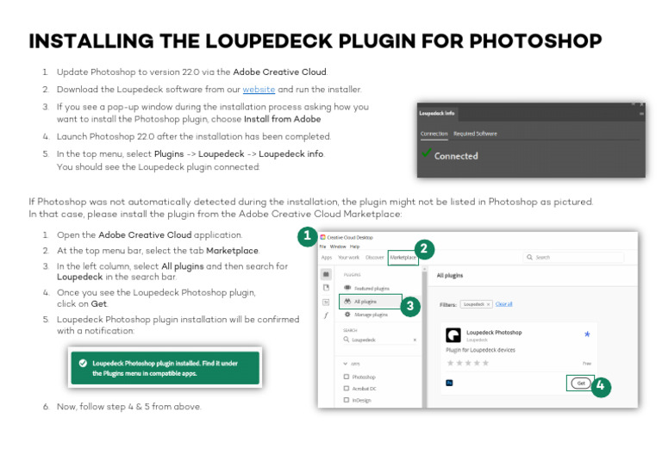Click the Creative Cloud Desktop app icon
This screenshot has height=468, width=662.
(x=322, y=237)
